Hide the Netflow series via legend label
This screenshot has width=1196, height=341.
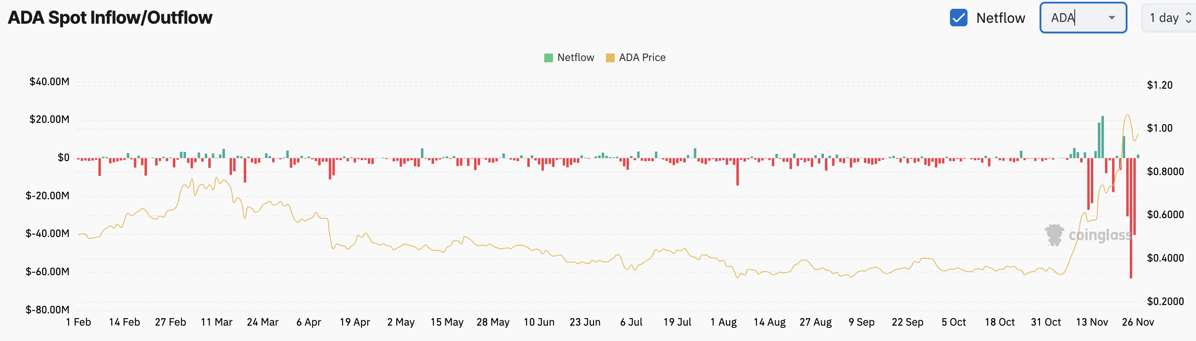[x=575, y=57]
